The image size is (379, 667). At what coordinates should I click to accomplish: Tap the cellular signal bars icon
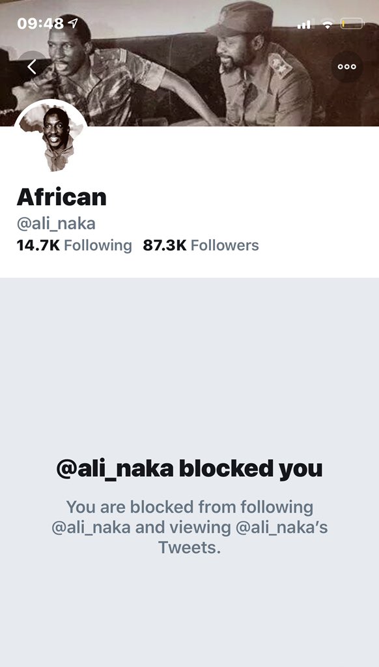pos(303,24)
